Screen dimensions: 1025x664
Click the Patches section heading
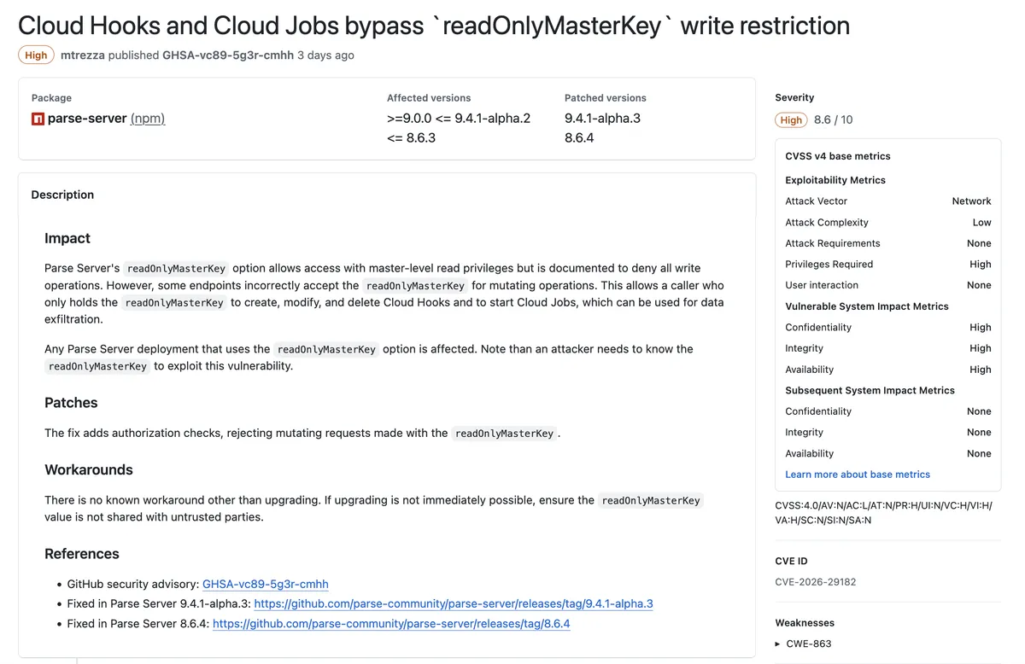71,403
